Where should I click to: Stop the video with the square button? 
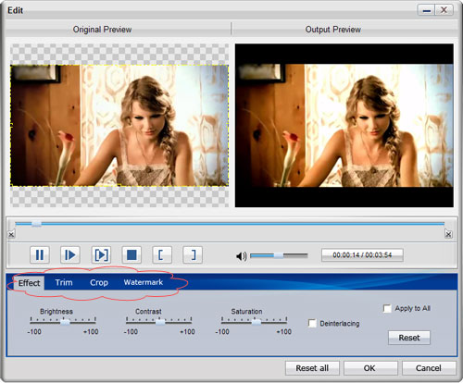click(x=131, y=255)
